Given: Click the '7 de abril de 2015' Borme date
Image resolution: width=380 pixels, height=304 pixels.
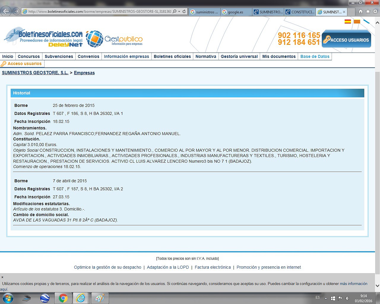Looking at the screenshot, I should [70, 181].
